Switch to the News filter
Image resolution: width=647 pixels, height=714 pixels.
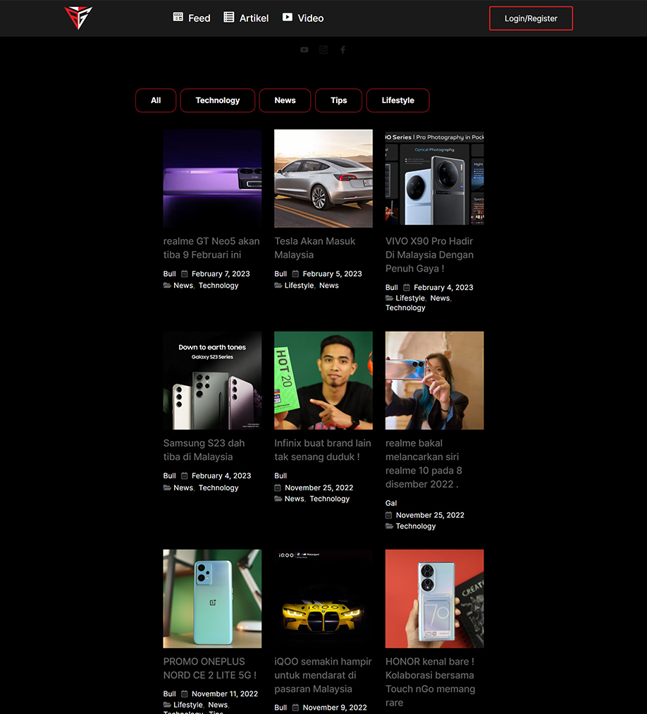285,100
